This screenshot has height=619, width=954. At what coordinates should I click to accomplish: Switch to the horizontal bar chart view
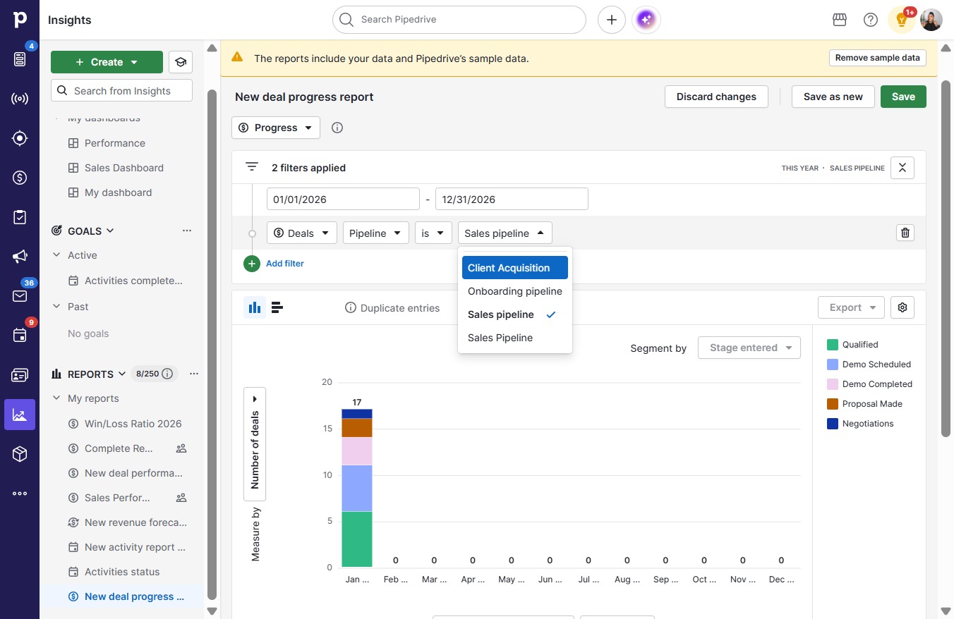(x=277, y=307)
